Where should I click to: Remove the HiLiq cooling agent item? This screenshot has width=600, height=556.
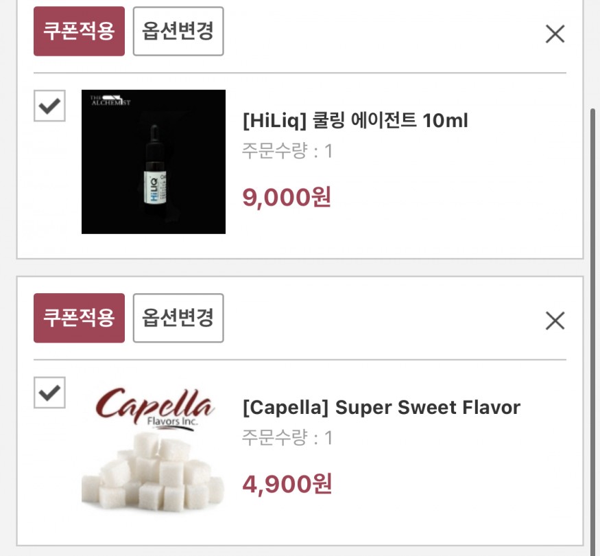(x=555, y=34)
